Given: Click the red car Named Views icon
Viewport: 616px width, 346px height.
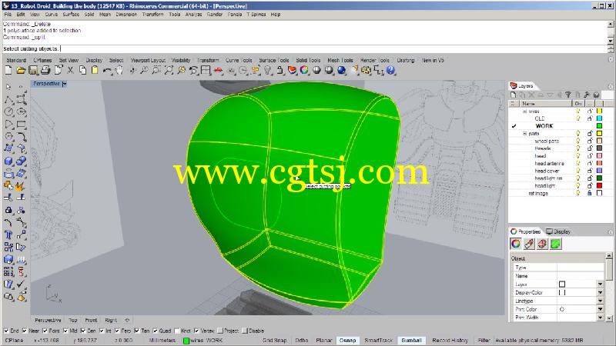Looking at the screenshot, I should [218, 70].
